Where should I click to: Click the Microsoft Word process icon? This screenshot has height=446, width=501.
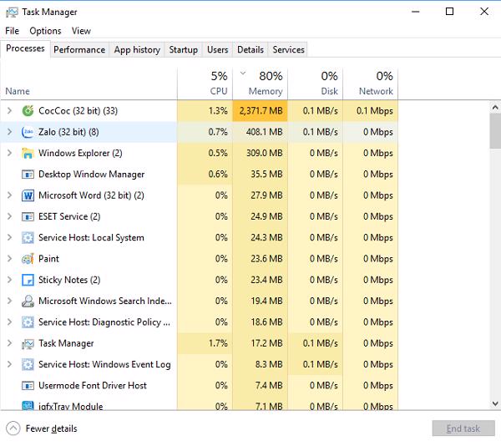[x=28, y=195]
